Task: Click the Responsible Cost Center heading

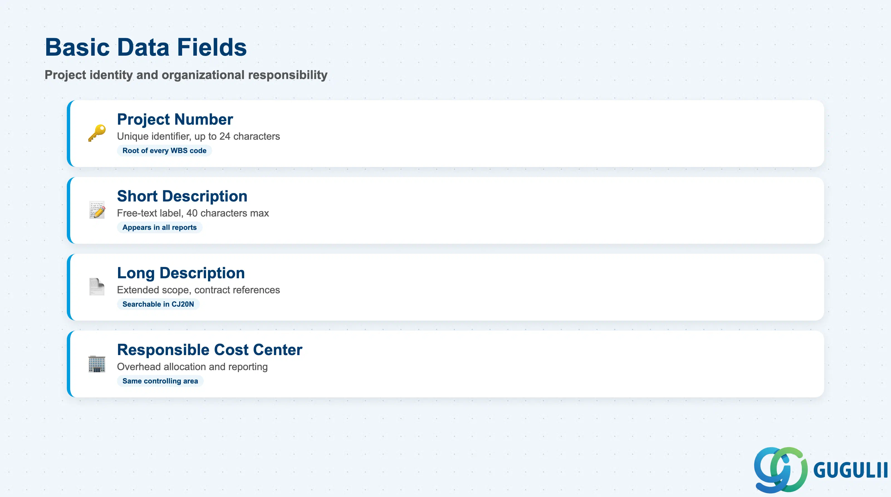Action: pos(210,350)
